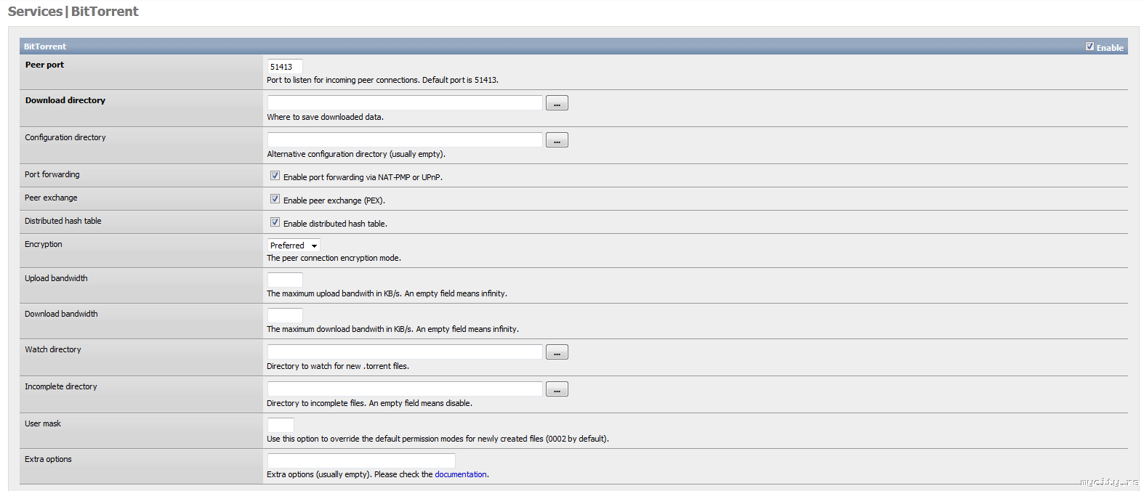Click the Services | BitTorrent page heading

[73, 12]
